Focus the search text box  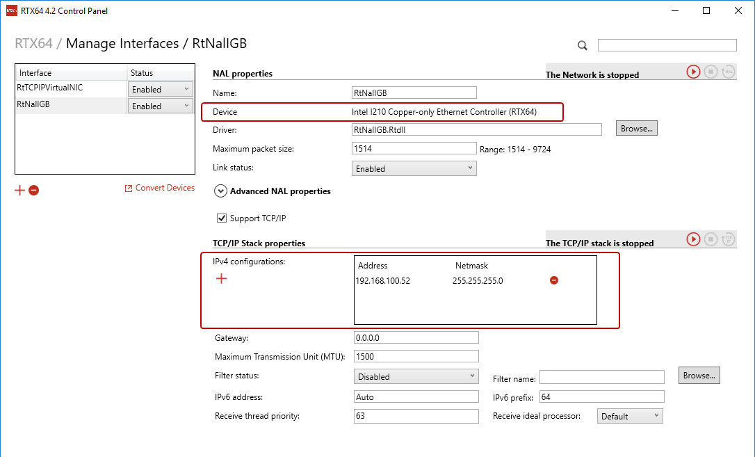pos(667,45)
